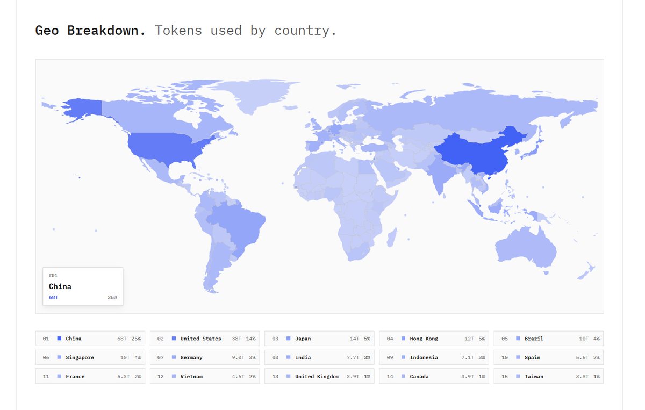Click Madagascar on the world map
The height and width of the screenshot is (410, 645).
point(392,236)
